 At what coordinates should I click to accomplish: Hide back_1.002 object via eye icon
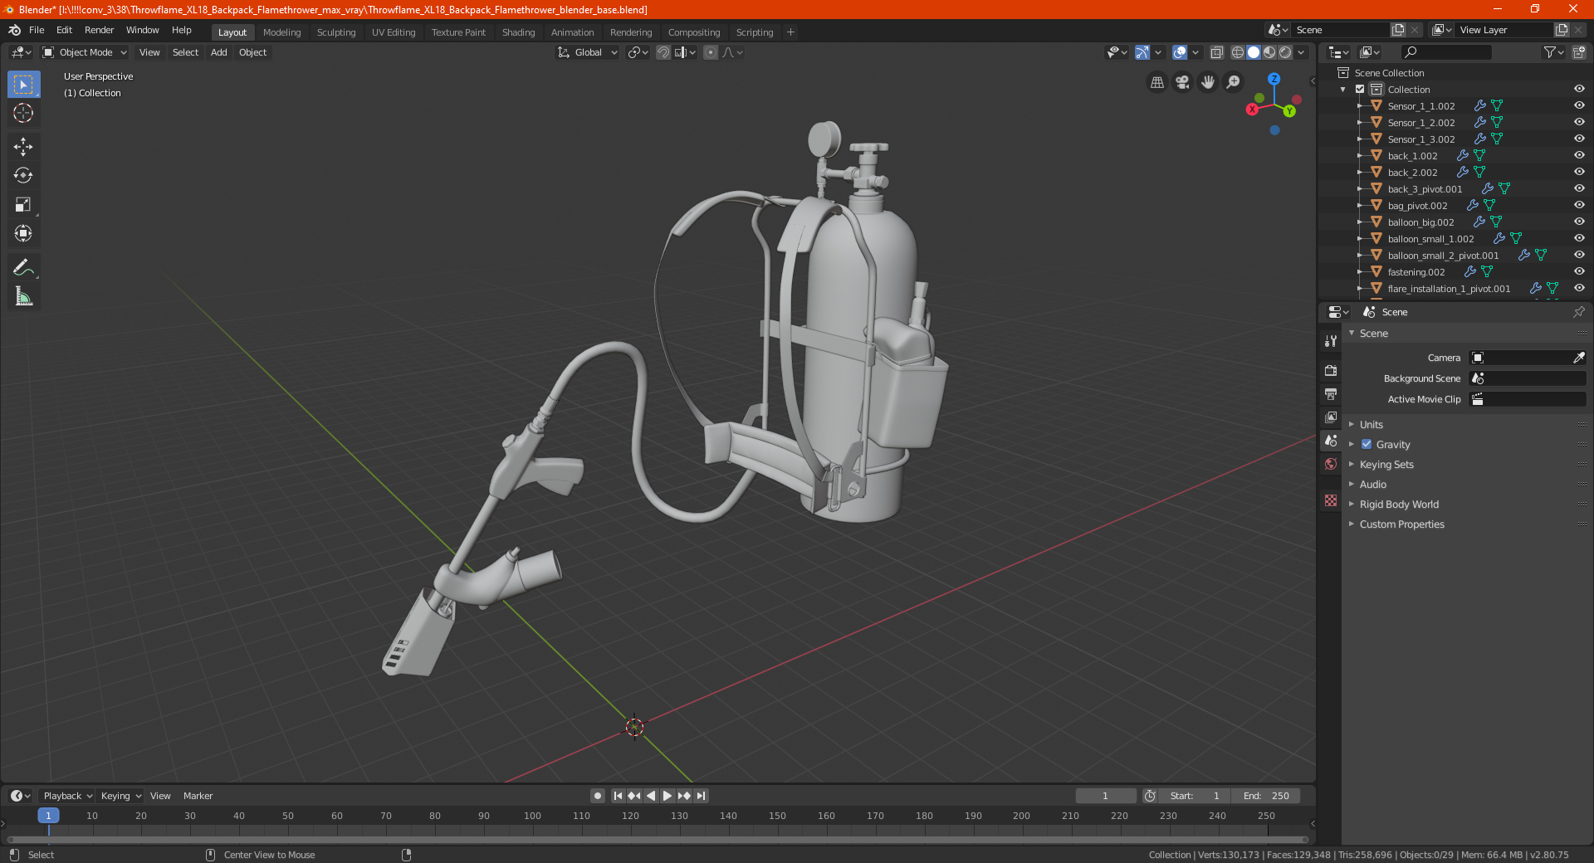[x=1579, y=155]
